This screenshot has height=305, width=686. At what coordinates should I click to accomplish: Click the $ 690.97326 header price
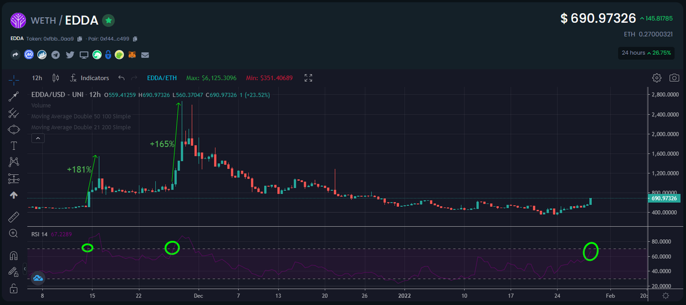(x=598, y=19)
